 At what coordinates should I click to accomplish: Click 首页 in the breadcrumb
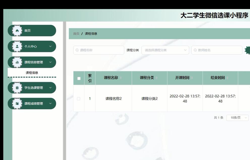point(76,33)
